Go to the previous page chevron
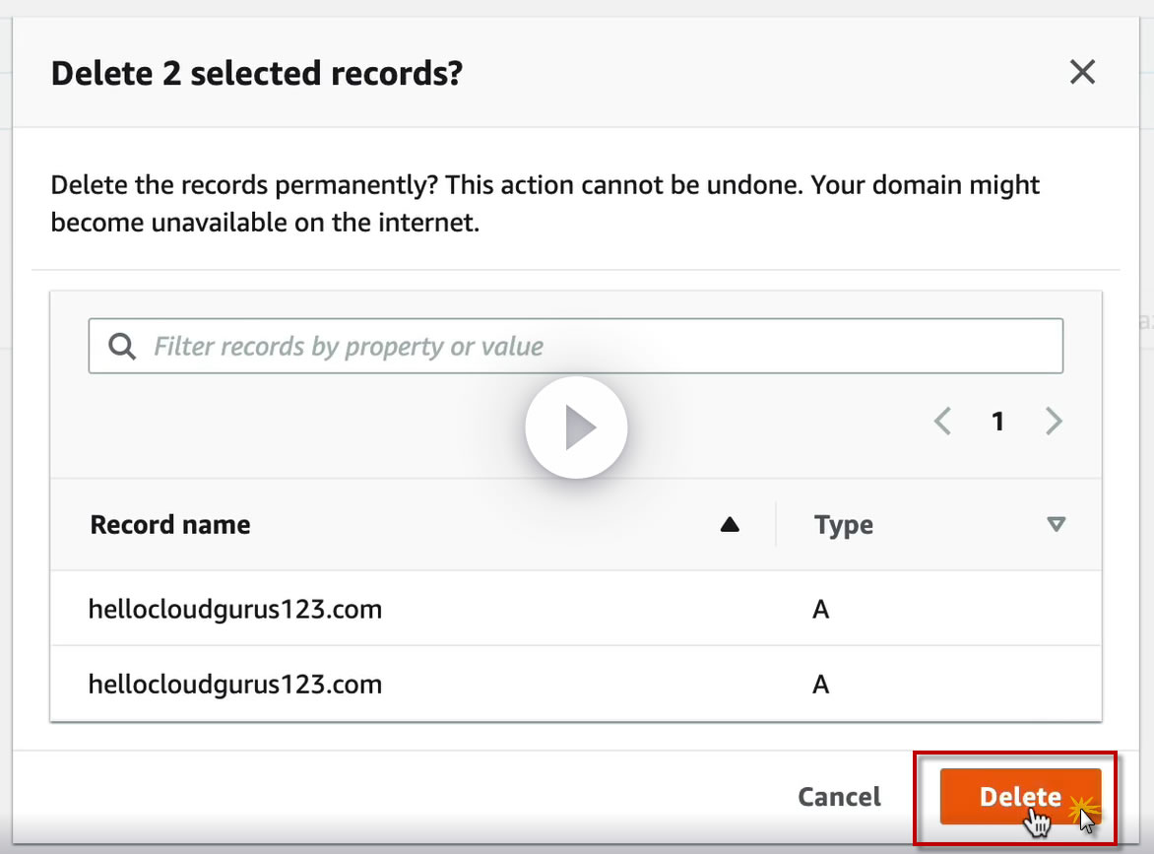Viewport: 1154px width, 854px height. click(x=942, y=423)
